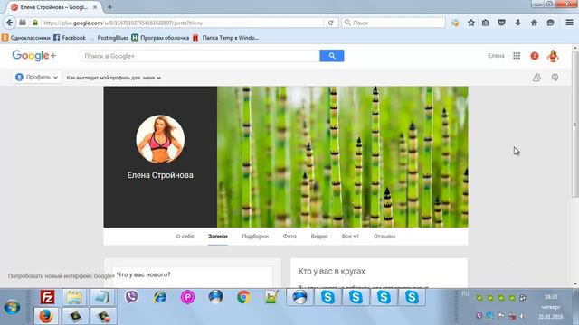Open Google Chrome from the taskbar
Viewport: 579px width, 325px height.
[x=243, y=297]
